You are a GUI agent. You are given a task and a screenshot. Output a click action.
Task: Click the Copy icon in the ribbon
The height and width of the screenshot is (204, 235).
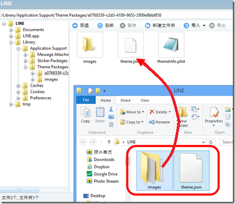86,112
